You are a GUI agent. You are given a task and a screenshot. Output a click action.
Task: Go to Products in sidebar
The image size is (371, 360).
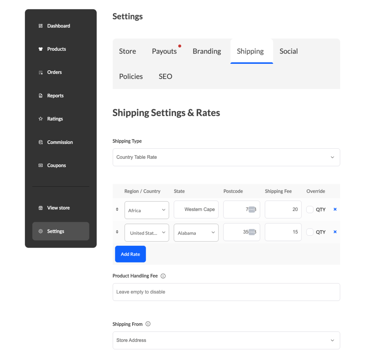click(57, 49)
